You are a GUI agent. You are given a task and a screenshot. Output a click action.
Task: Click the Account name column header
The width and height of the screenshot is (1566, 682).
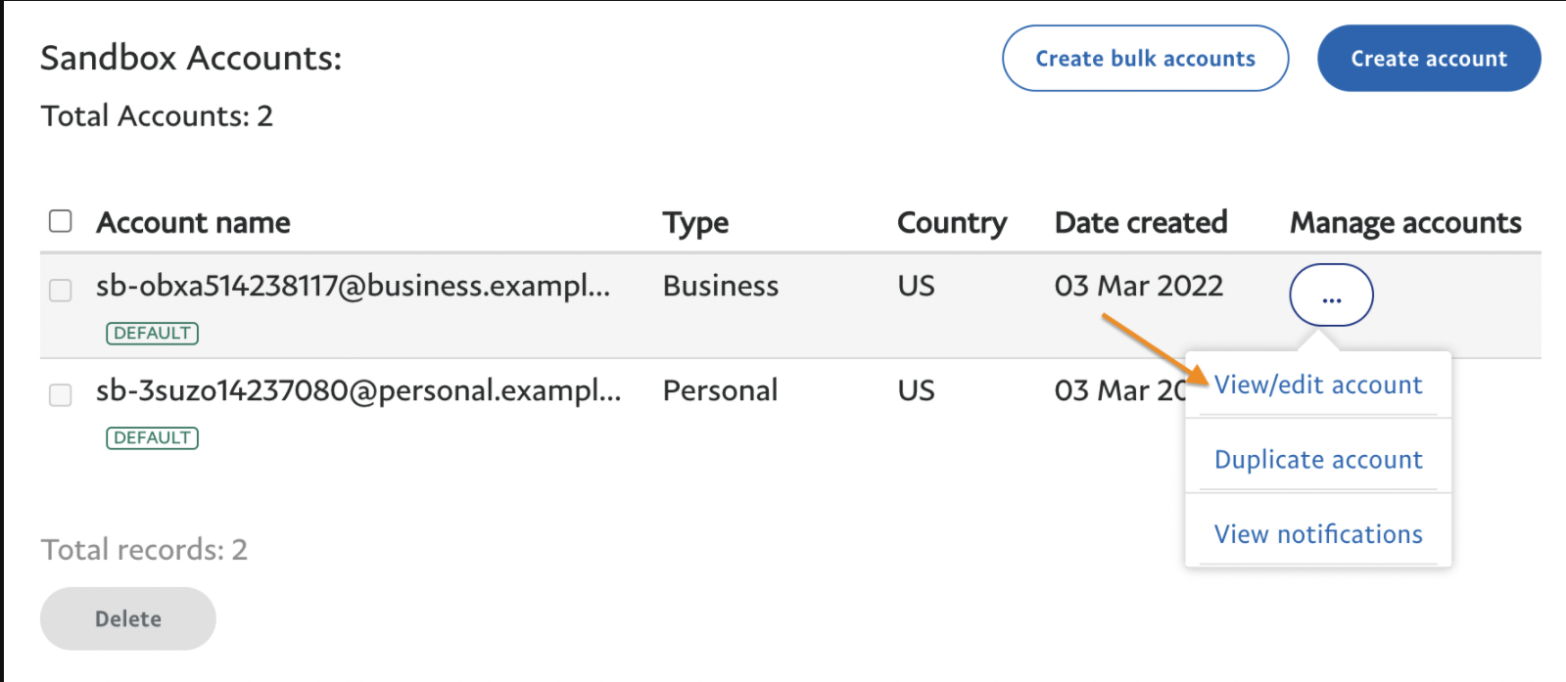(x=193, y=223)
